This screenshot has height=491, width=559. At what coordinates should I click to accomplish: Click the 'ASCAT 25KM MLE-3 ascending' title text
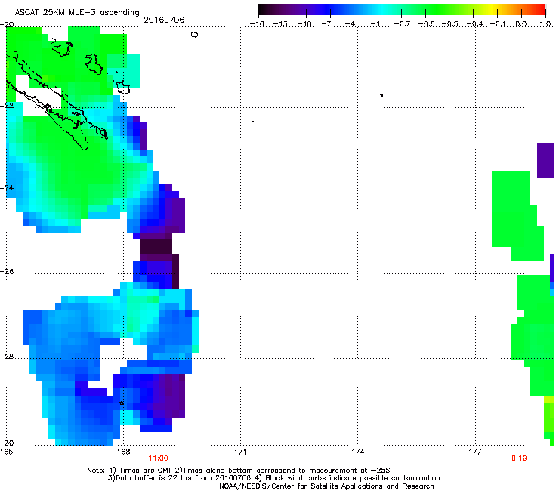(x=77, y=12)
